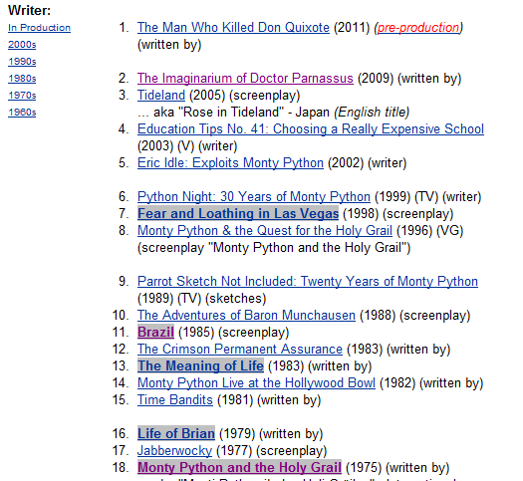
Task: Open Fear and Loathing in Las Vegas
Action: 238,214
